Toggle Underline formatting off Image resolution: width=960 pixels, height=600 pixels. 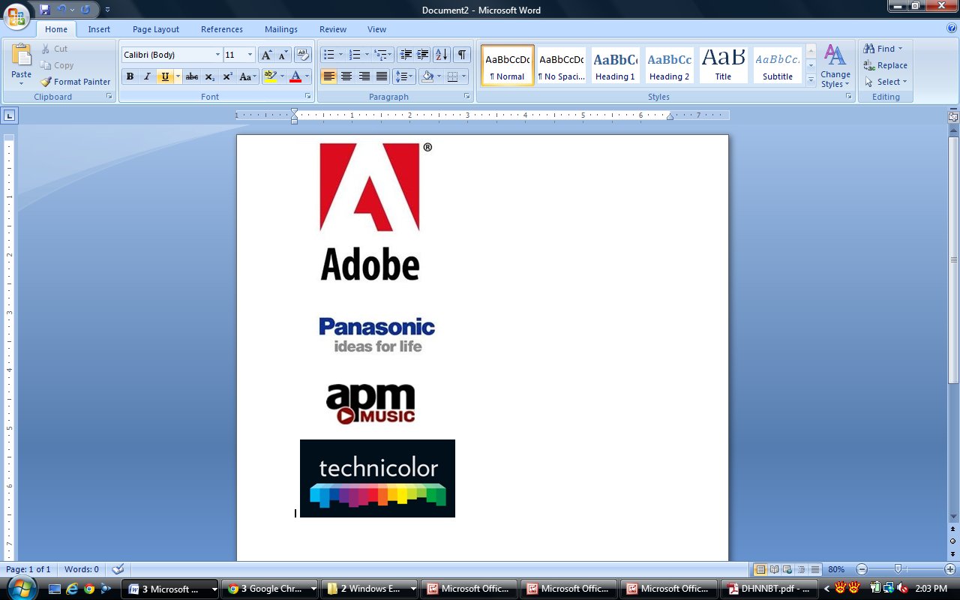click(165, 76)
